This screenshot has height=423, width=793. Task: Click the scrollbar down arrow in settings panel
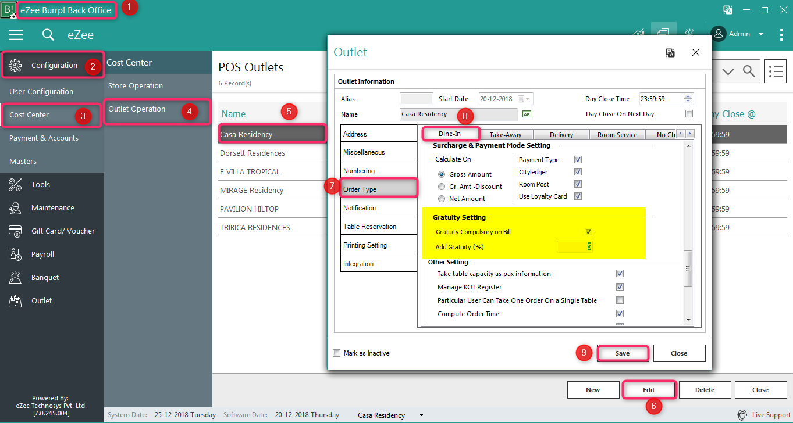click(688, 320)
